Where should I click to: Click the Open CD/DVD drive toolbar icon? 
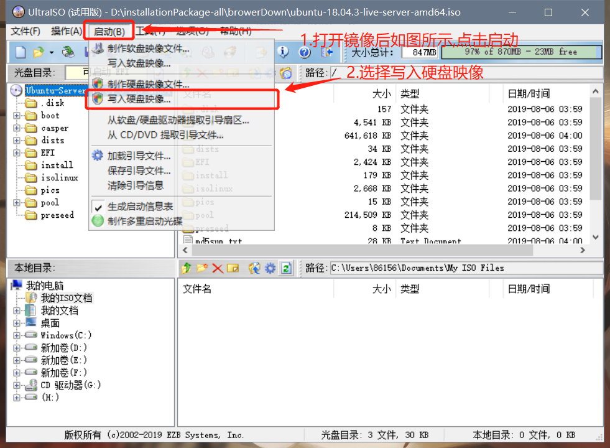click(x=68, y=52)
